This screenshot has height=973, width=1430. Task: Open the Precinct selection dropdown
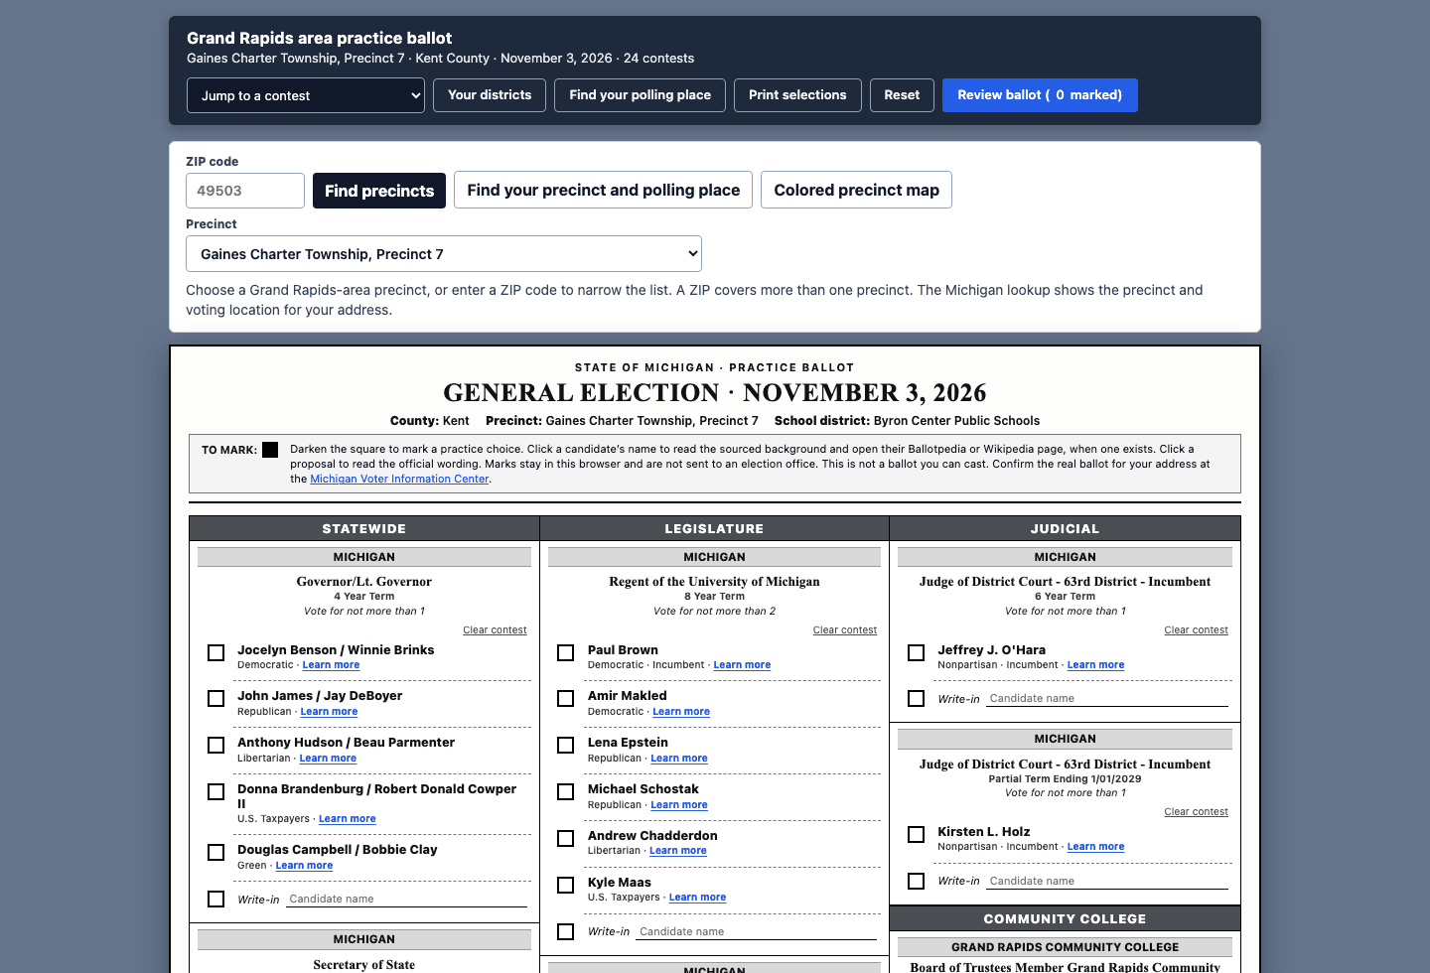444,254
